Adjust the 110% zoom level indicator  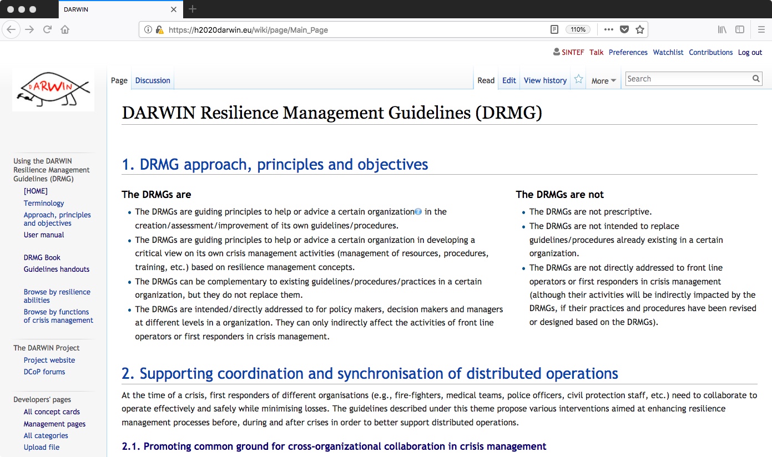point(578,30)
